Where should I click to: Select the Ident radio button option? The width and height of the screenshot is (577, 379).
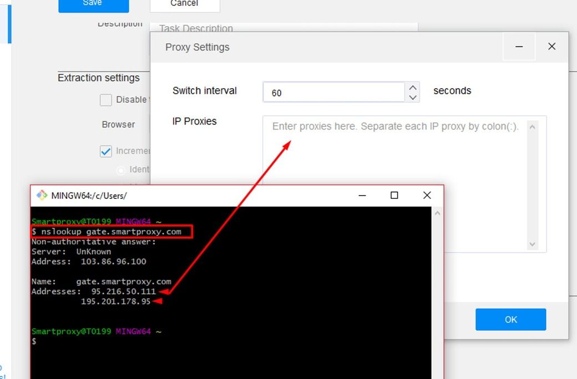[120, 170]
